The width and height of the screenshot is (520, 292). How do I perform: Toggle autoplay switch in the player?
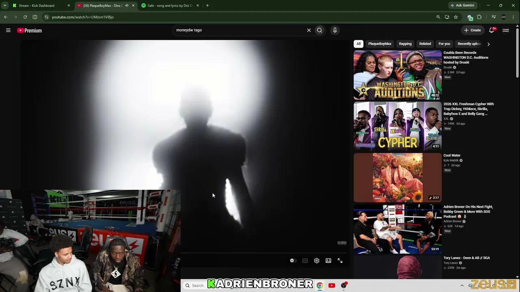[292, 261]
